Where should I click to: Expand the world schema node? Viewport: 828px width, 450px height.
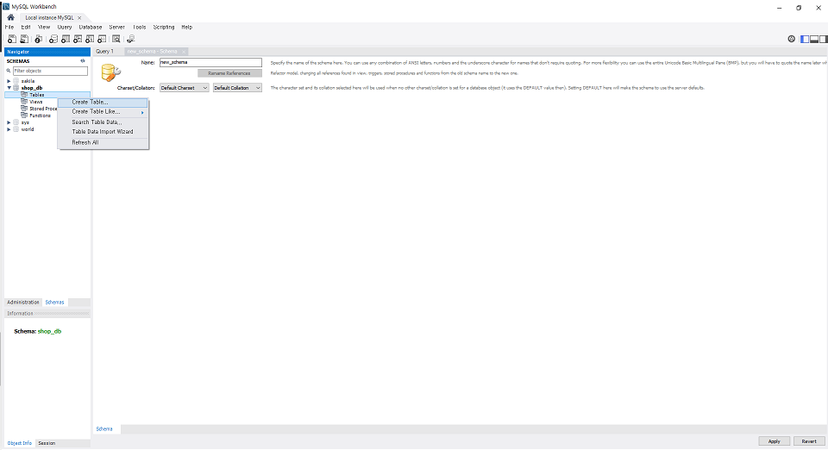9,129
